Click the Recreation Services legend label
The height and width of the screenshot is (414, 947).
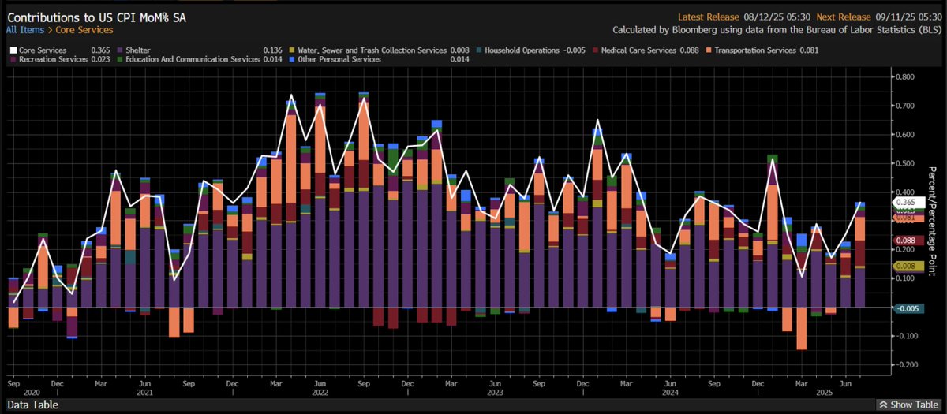[x=54, y=59]
